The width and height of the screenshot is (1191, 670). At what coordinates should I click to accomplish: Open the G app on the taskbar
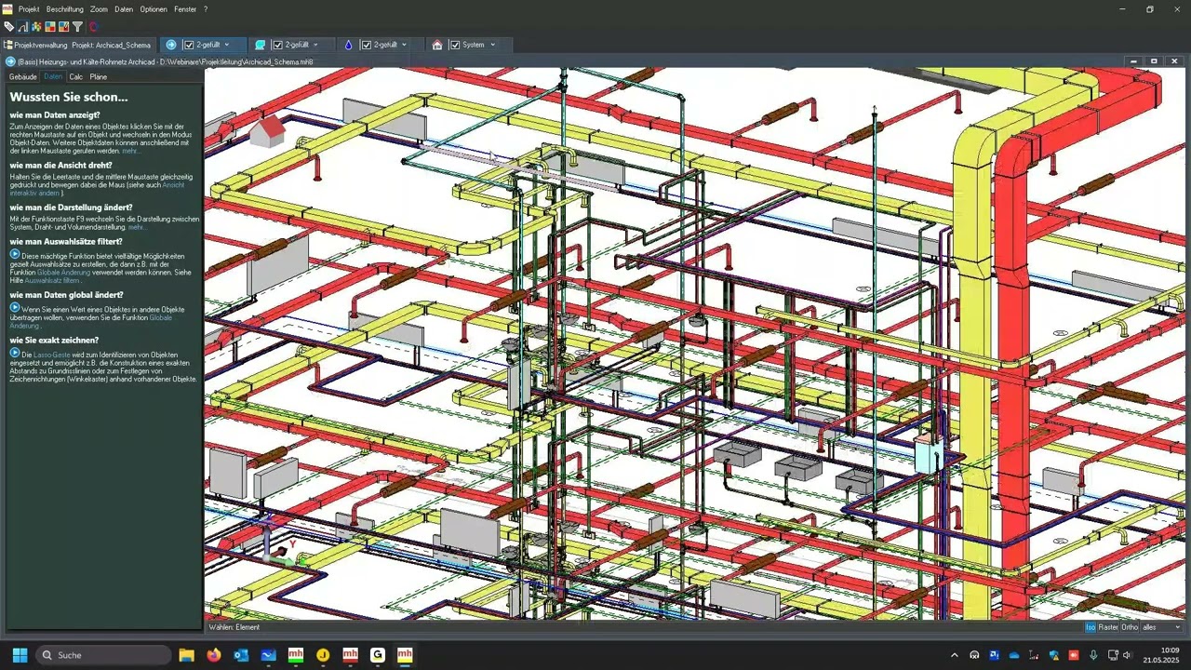pos(378,655)
